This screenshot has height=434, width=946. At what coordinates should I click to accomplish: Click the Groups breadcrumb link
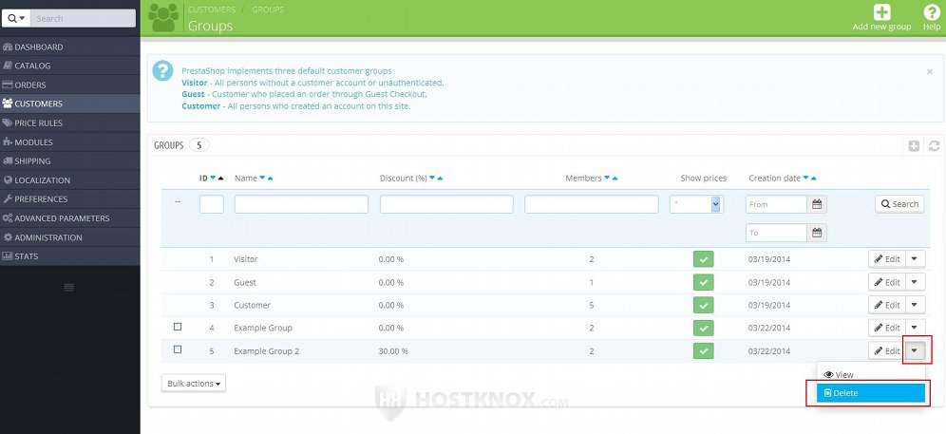click(x=268, y=9)
